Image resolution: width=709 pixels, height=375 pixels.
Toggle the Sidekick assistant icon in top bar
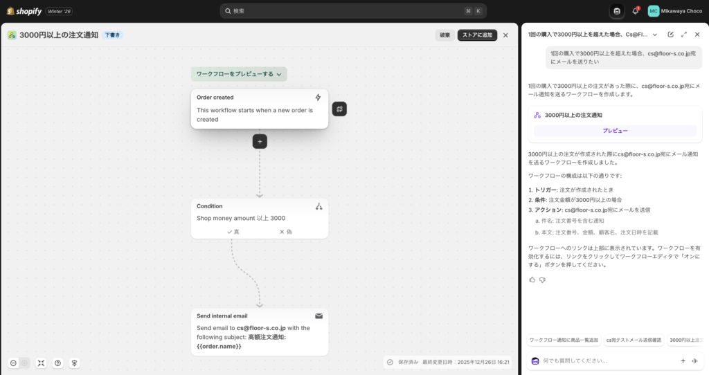pyautogui.click(x=617, y=11)
